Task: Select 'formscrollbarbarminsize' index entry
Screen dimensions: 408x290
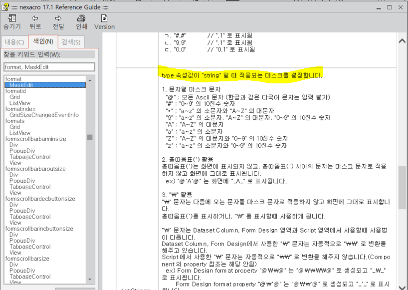Action: [35, 139]
